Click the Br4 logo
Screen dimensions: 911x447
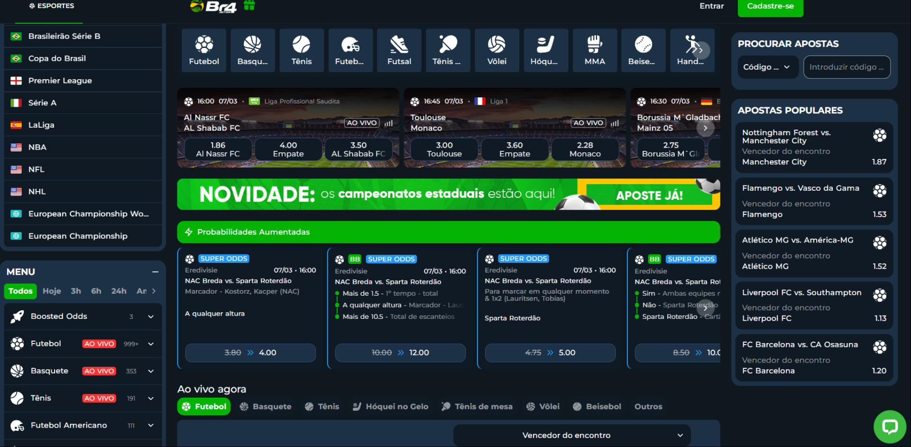click(x=213, y=6)
